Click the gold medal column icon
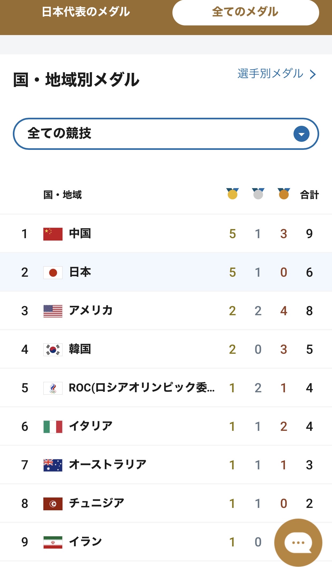This screenshot has height=574, width=332. click(x=232, y=194)
